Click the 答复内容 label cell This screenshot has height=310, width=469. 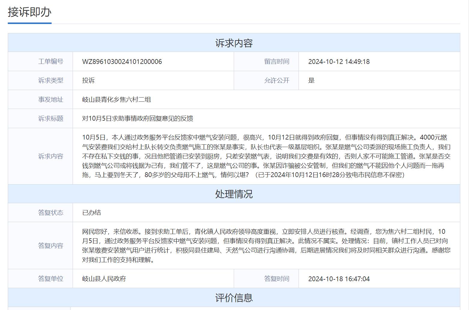click(x=41, y=245)
